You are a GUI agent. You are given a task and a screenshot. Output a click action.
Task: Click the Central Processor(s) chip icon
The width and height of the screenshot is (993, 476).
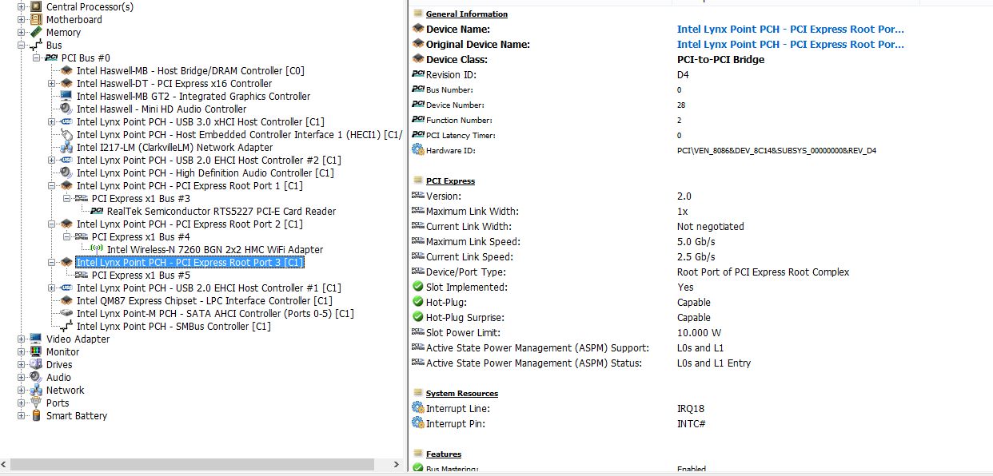coord(36,6)
